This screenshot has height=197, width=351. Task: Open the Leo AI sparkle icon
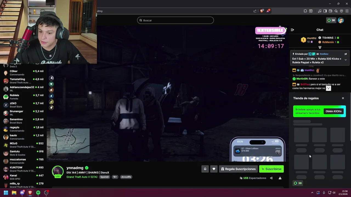pos(336,11)
